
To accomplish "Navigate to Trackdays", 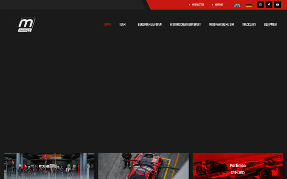I will pyautogui.click(x=249, y=24).
